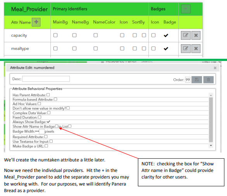Edit the capacity attribute row
This screenshot has width=227, height=196.
[186, 35]
